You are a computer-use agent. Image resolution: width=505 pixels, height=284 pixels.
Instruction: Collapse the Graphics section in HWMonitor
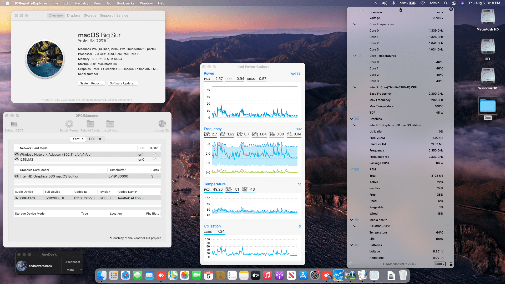(351, 119)
